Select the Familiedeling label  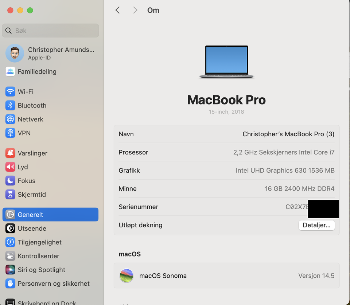37,72
